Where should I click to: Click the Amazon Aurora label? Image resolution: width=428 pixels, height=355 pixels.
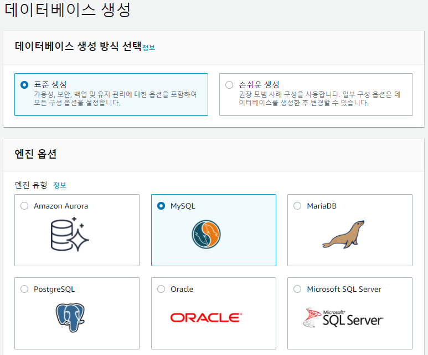click(x=61, y=206)
